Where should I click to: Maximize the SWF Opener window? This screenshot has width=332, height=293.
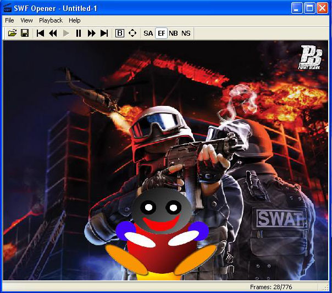tap(309, 8)
